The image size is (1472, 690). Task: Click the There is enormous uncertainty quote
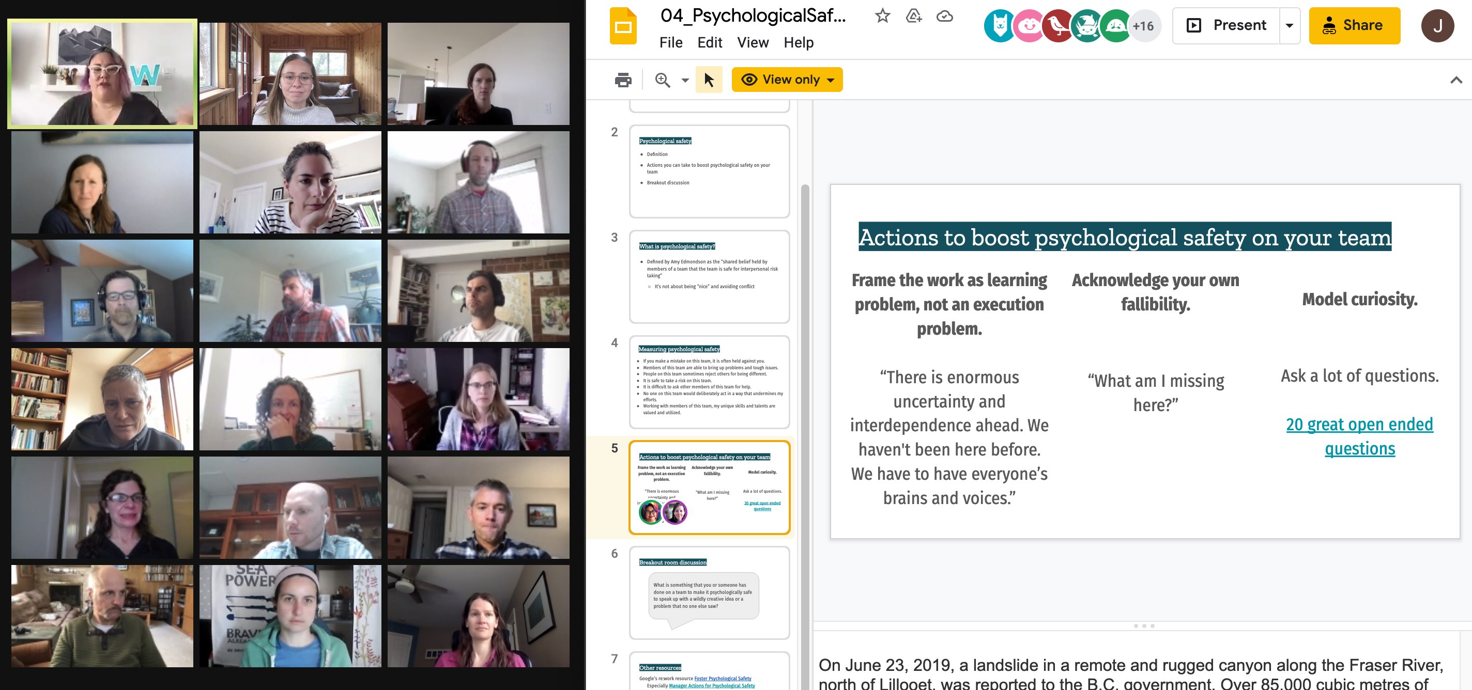click(949, 437)
